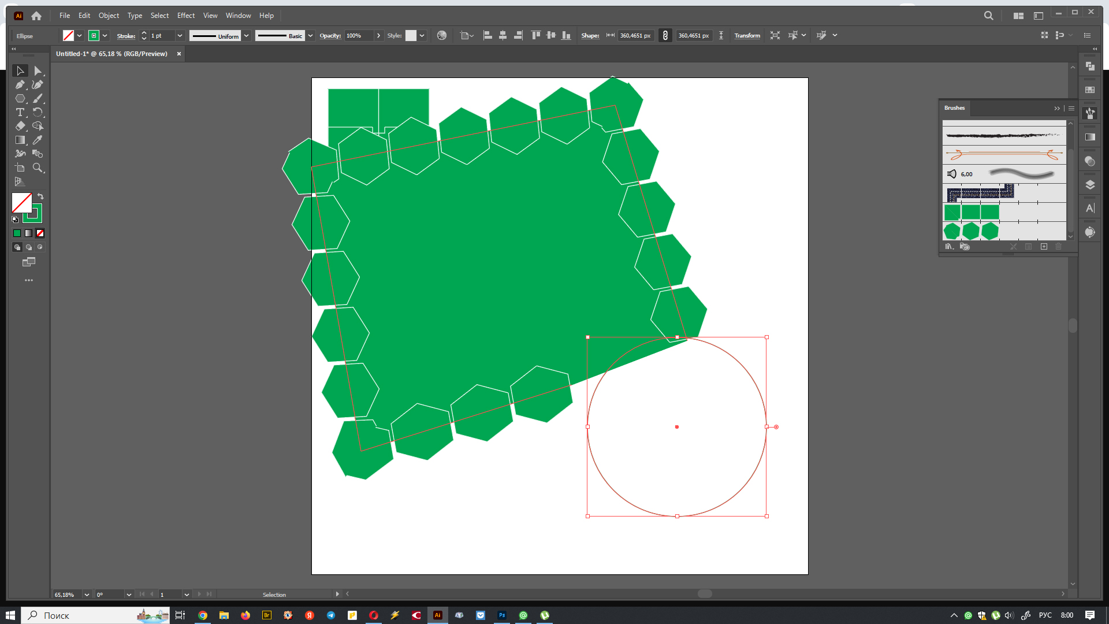This screenshot has height=624, width=1109.
Task: Expand the opacity slider arrow
Action: click(378, 36)
